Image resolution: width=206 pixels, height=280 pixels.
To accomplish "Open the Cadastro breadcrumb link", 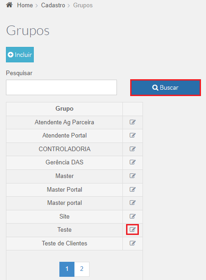I will click(53, 5).
